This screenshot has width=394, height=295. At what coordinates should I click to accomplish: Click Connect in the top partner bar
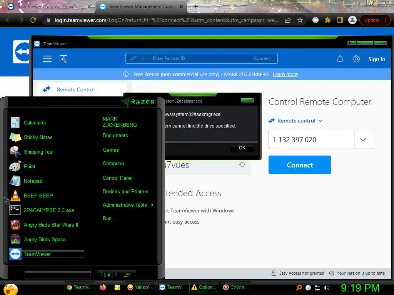(x=262, y=58)
